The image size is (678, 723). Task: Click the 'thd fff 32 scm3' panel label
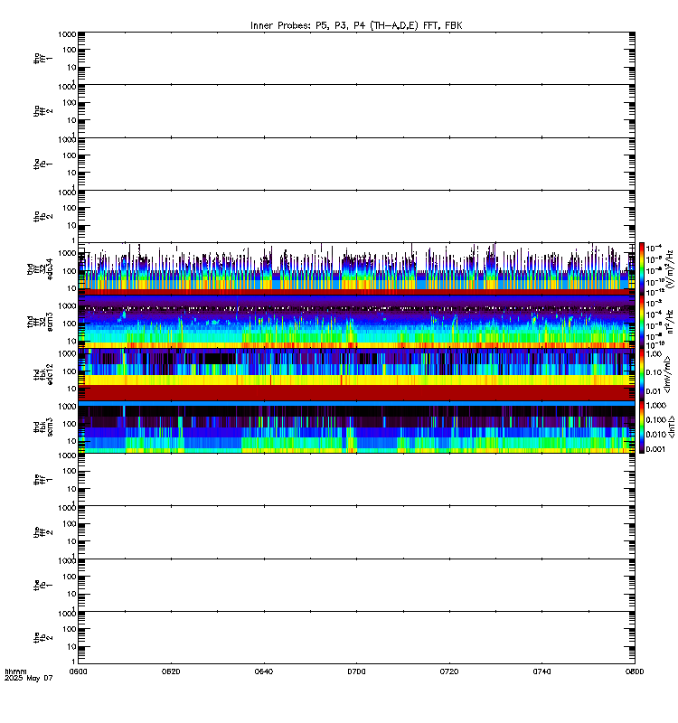click(40, 322)
